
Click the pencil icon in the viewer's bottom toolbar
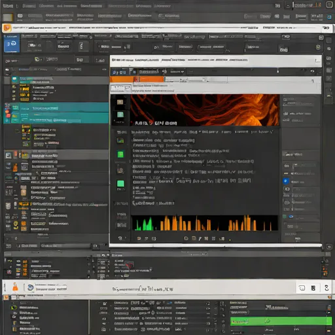pyautogui.click(x=200, y=239)
